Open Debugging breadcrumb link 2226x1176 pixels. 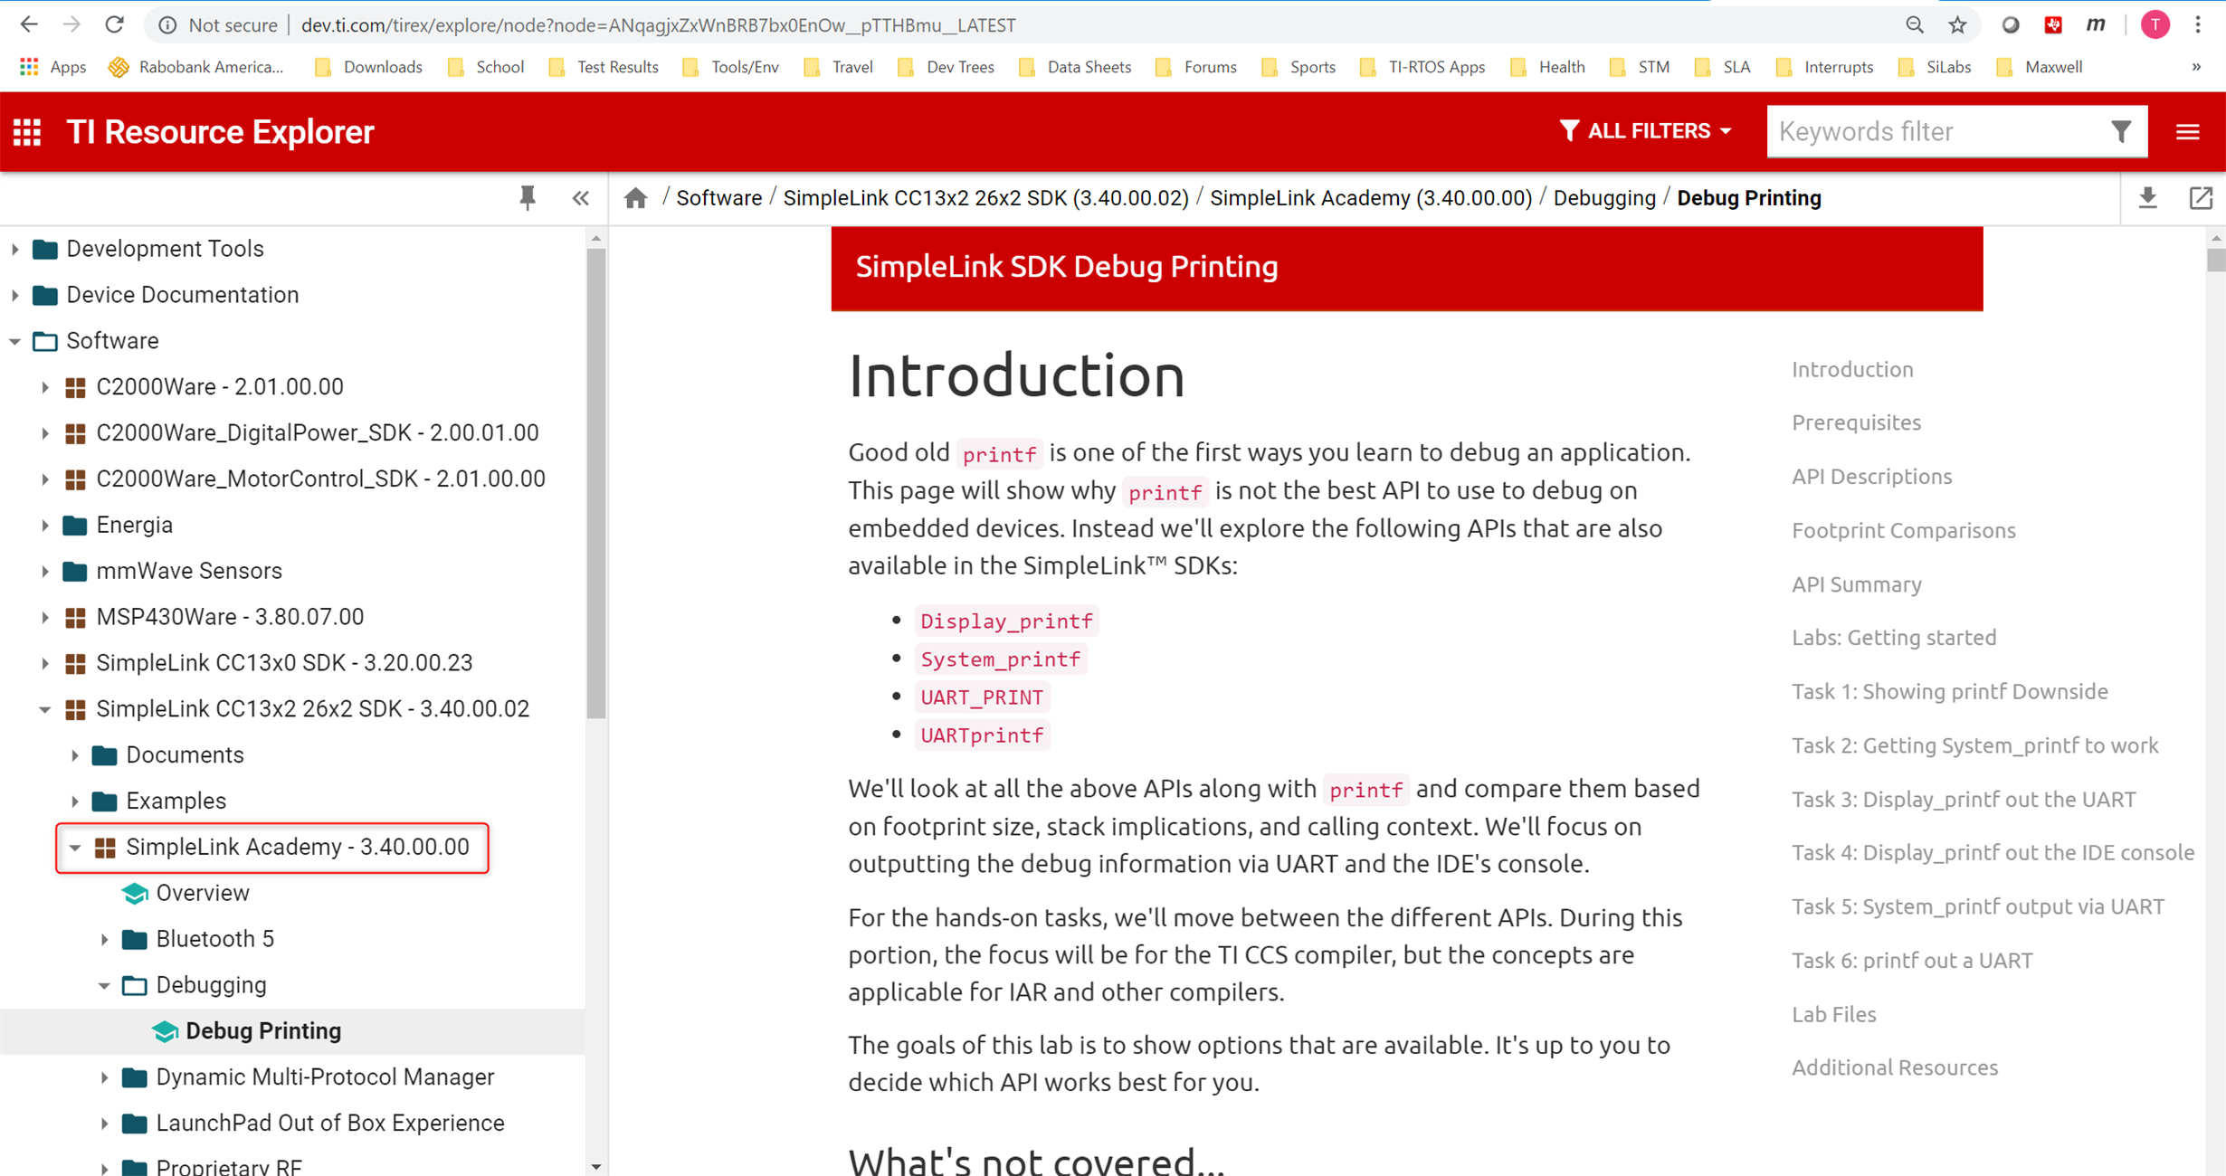click(x=1604, y=198)
